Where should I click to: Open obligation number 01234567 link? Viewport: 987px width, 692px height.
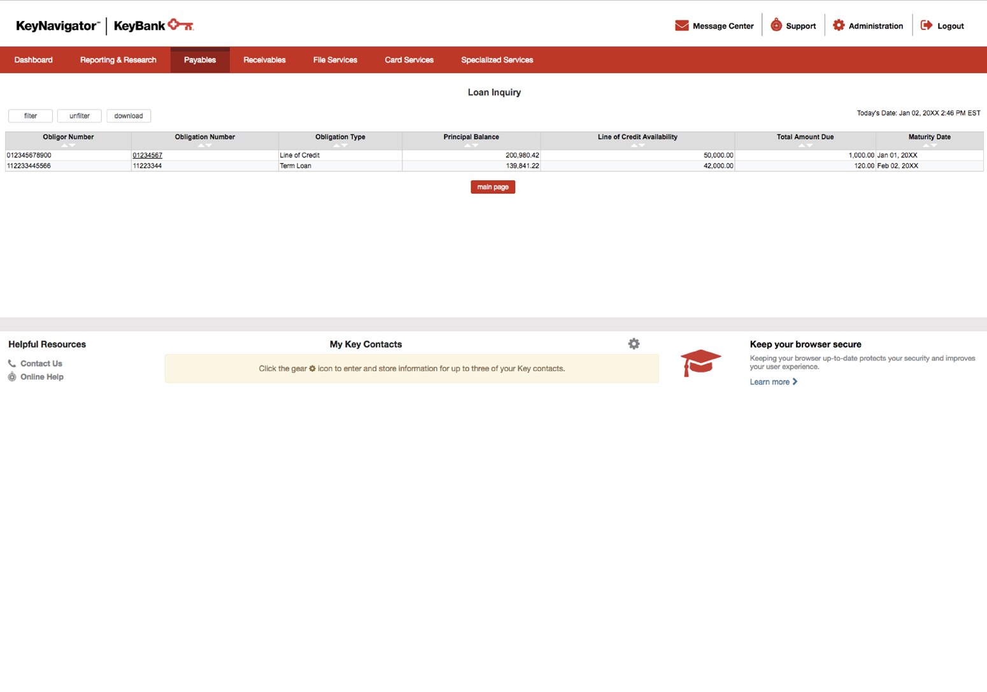point(147,155)
